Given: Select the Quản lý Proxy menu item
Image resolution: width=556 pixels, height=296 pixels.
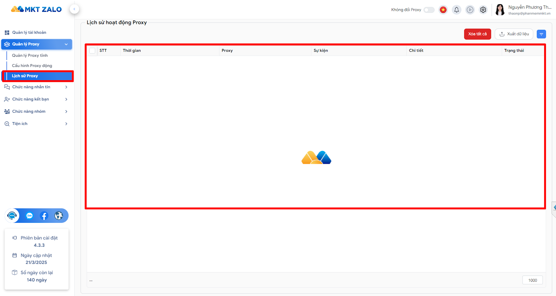Looking at the screenshot, I should (x=36, y=44).
